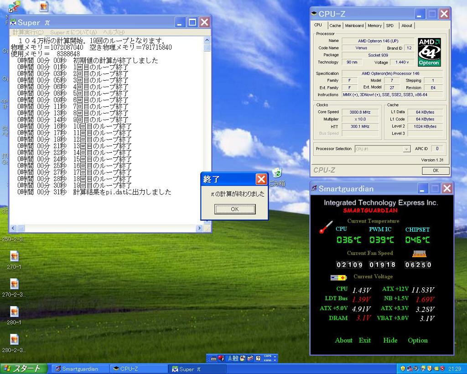Change the A般 input mode on the language bar
The width and height of the screenshot is (467, 374).
click(x=233, y=358)
